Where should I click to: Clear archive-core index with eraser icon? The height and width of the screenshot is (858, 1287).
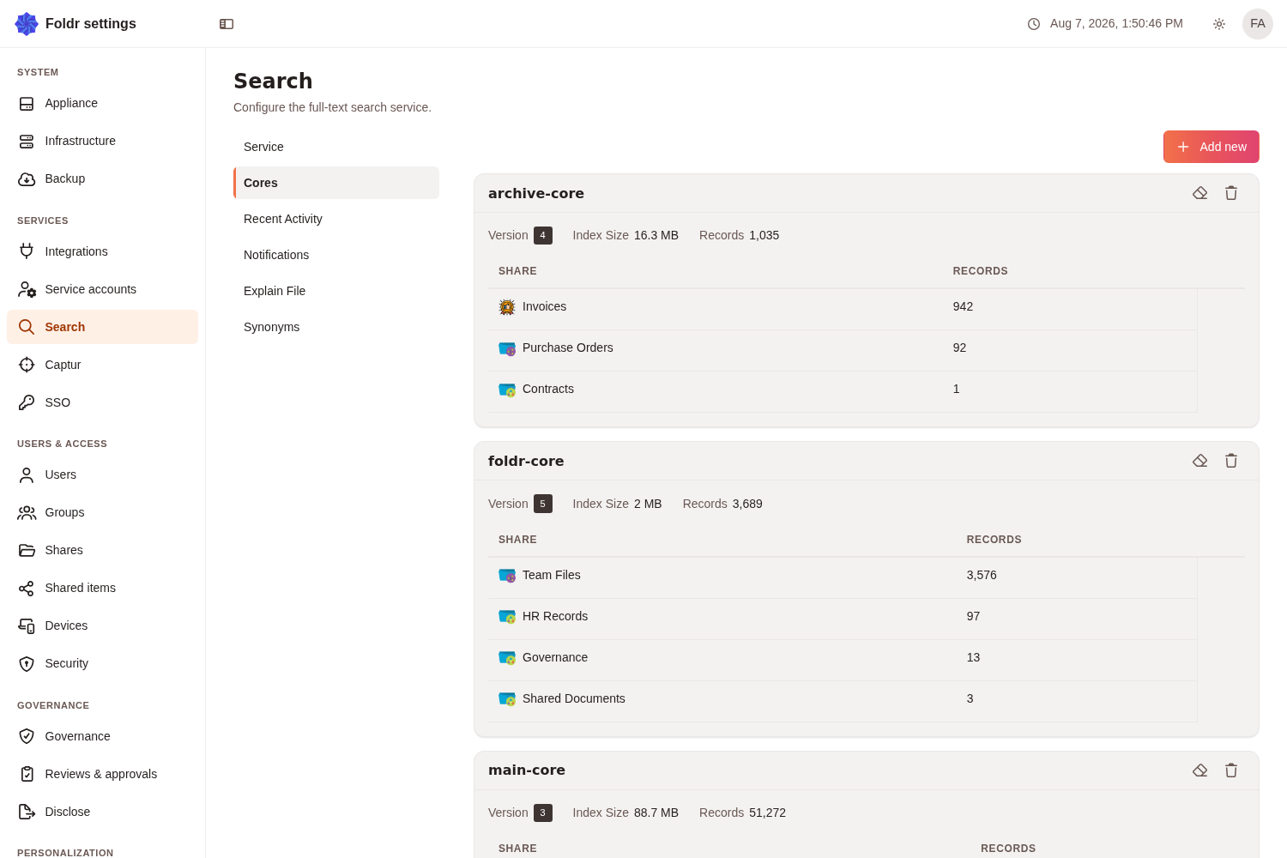(x=1200, y=193)
